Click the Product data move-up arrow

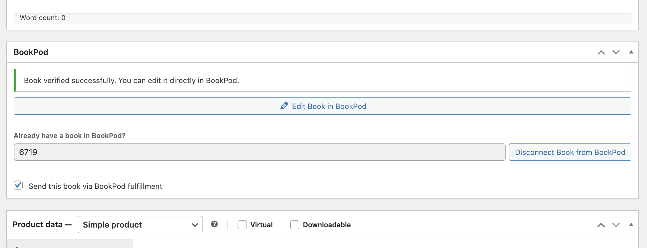602,225
